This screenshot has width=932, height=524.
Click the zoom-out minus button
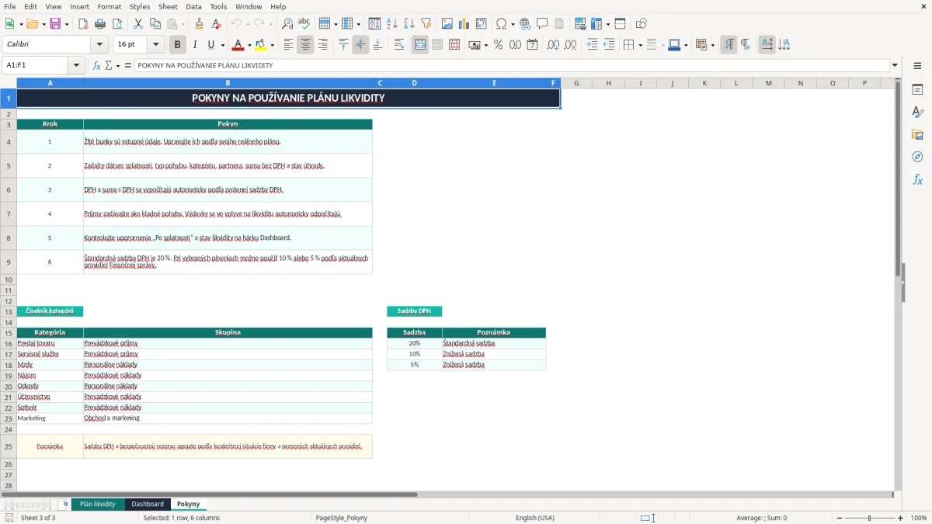pos(841,518)
